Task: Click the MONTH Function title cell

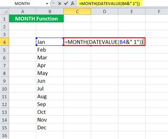Action: [x=37, y=19]
